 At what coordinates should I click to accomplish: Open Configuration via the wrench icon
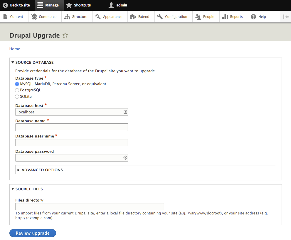point(160,17)
